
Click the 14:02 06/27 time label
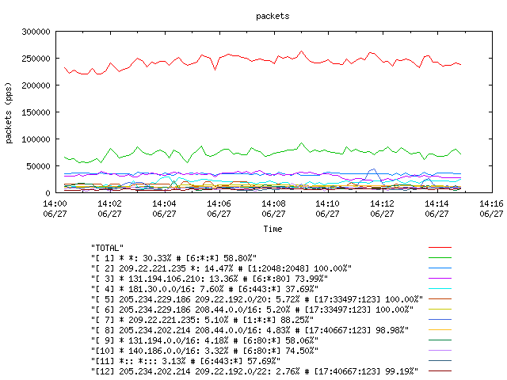pyautogui.click(x=109, y=209)
